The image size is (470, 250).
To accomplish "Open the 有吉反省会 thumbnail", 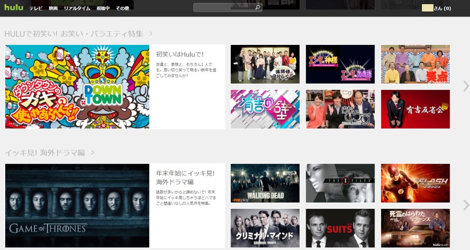I will [x=416, y=109].
